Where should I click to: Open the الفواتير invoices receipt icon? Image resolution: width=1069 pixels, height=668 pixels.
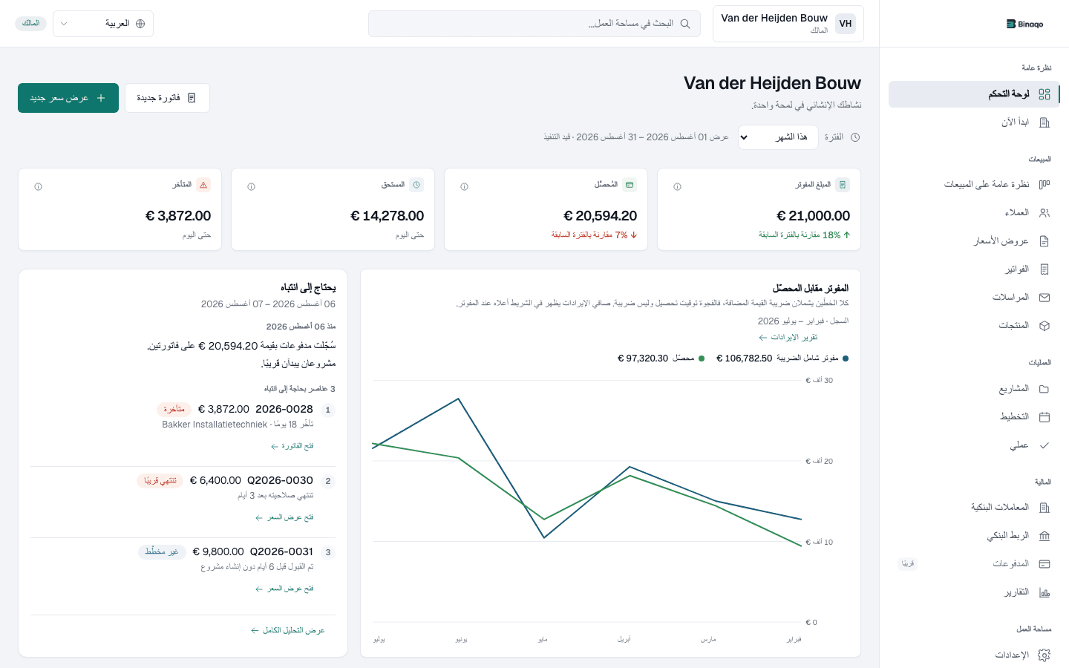pyautogui.click(x=1045, y=269)
